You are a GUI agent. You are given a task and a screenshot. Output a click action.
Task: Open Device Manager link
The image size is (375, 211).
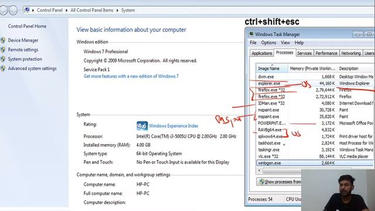(x=23, y=40)
